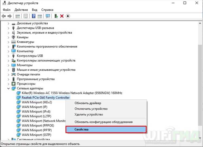Click the action pane toolbar icon next to Help
203x147 pixels.
40,16
